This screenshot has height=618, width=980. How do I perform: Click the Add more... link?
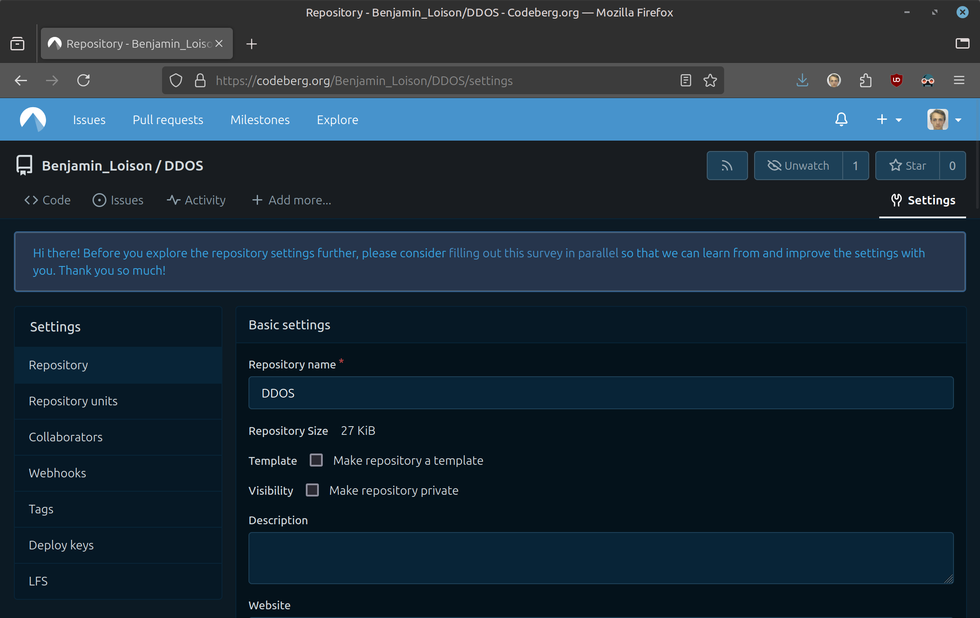291,200
